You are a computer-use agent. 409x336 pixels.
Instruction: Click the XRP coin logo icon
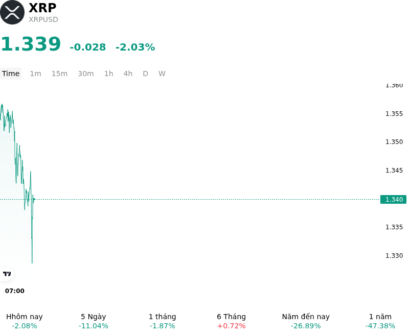click(x=12, y=12)
